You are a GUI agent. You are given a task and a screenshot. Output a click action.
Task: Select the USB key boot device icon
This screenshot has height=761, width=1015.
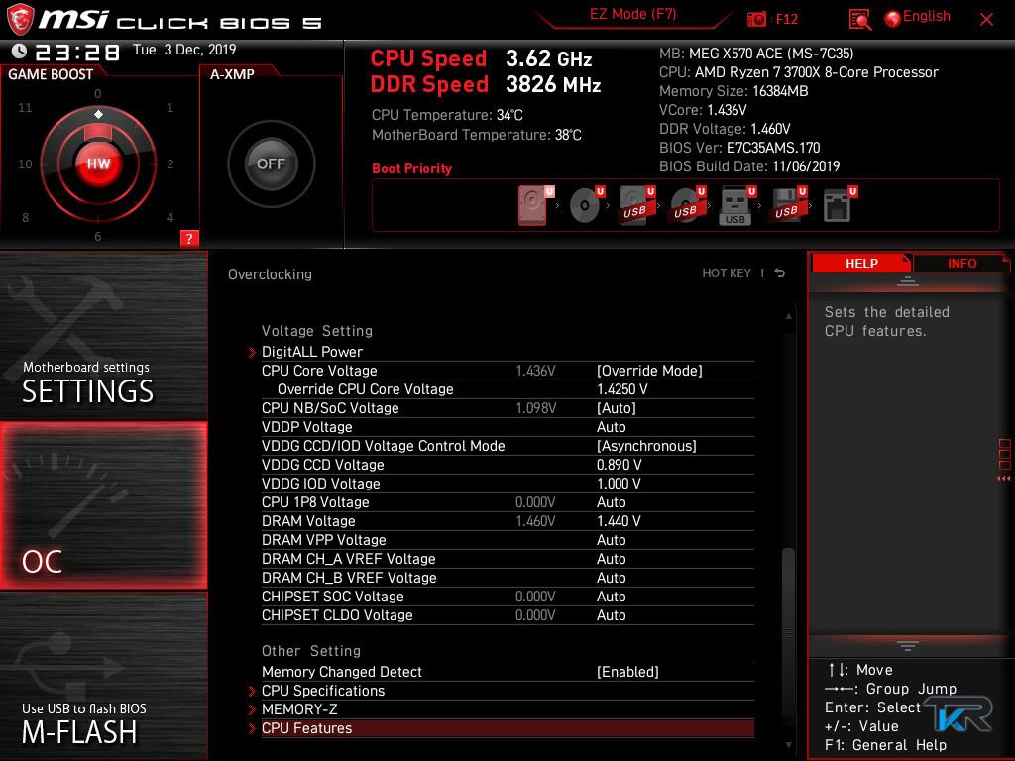[x=737, y=205]
